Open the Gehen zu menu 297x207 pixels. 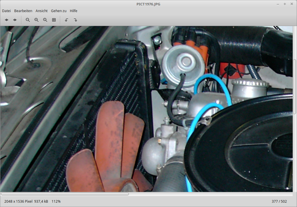pyautogui.click(x=59, y=11)
